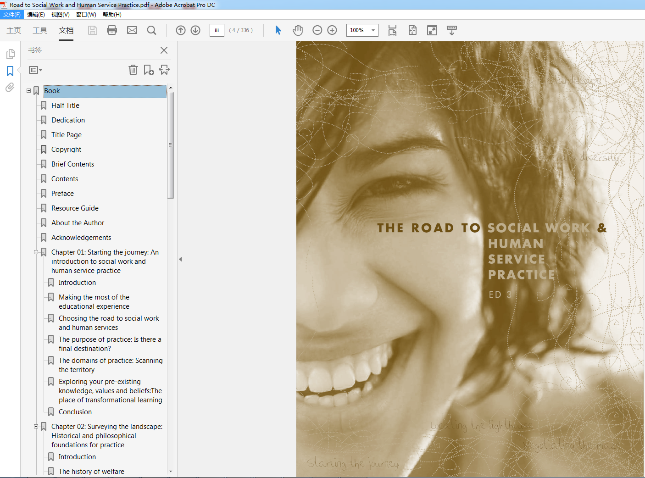Open Chapter 01 Starting the journey bookmark

(x=105, y=261)
